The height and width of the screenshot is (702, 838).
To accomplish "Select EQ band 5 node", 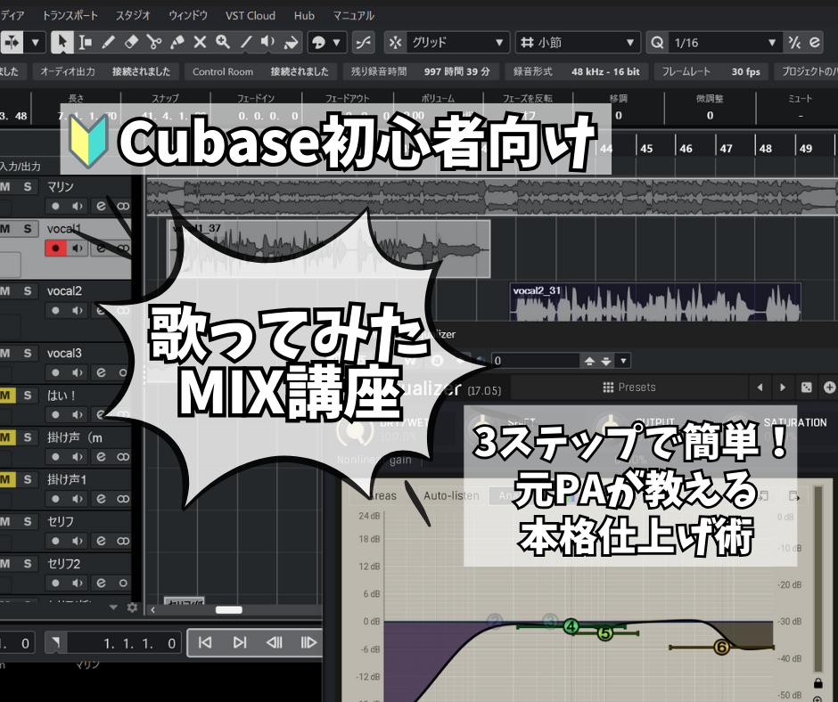I will coord(604,633).
